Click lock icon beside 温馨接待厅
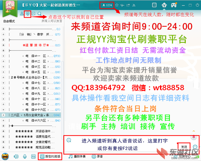 tap(3, 45)
